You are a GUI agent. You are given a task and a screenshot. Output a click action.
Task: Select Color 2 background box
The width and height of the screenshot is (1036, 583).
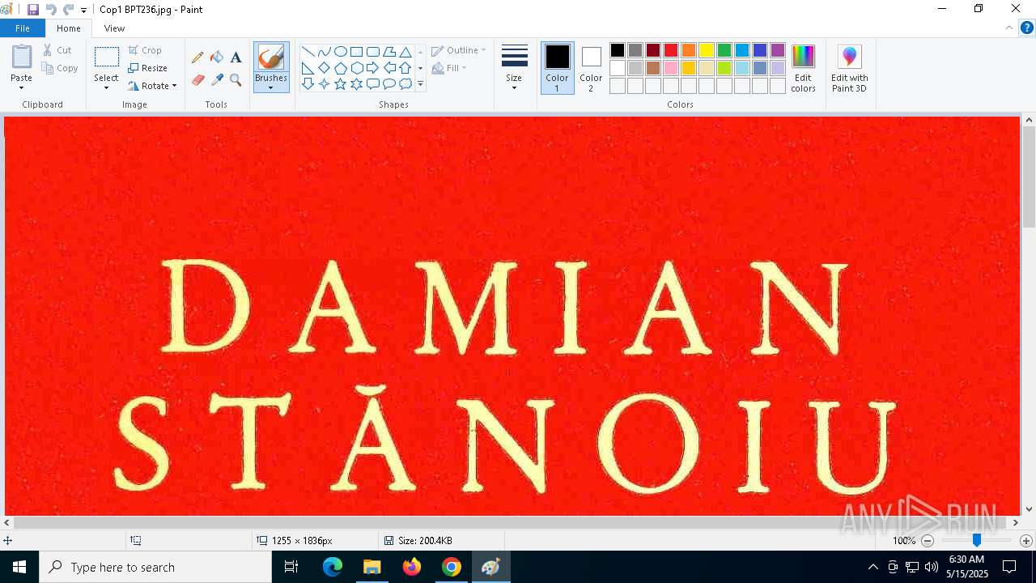[591, 68]
